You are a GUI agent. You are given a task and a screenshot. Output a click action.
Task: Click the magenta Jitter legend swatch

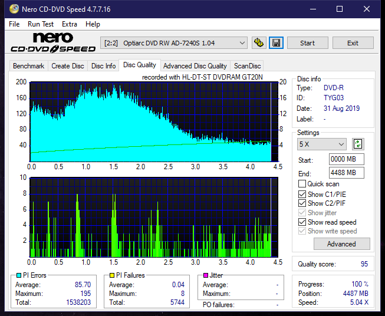(206, 275)
